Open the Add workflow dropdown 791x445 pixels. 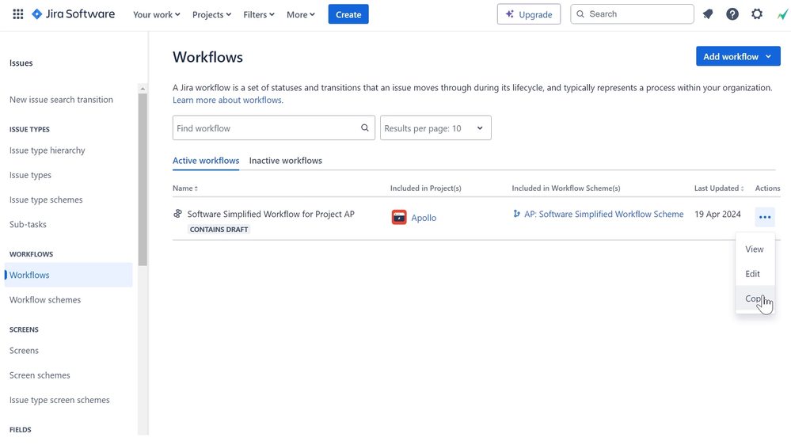(x=738, y=56)
